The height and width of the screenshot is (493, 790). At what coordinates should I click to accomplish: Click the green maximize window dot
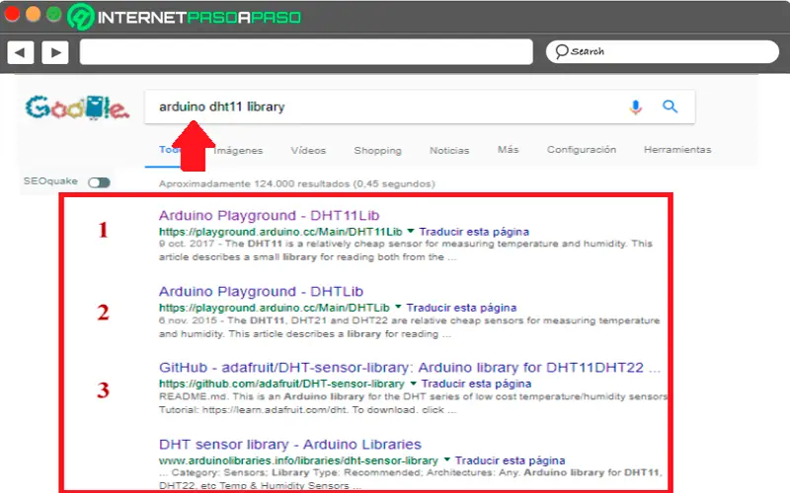point(54,14)
